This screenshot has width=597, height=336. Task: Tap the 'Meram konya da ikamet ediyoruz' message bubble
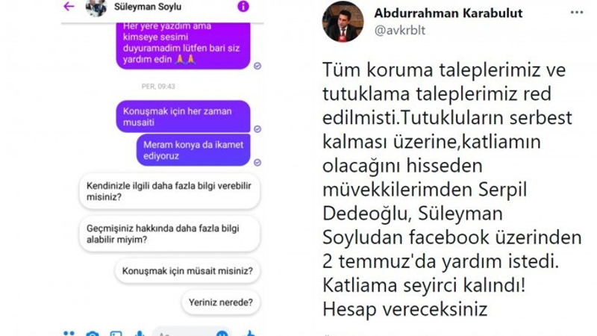point(193,150)
